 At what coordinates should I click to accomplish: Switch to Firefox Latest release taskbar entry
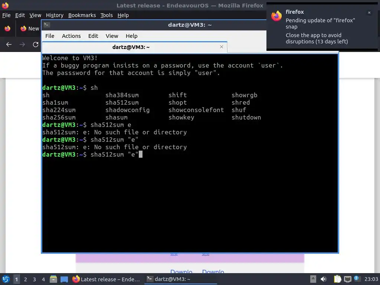pyautogui.click(x=106, y=279)
